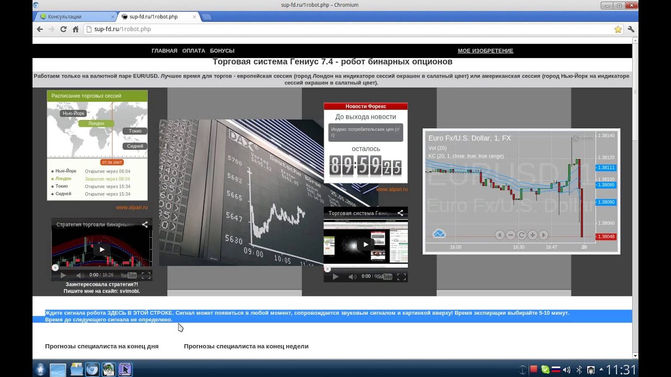This screenshot has width=671, height=377.
Task: Zoom in the EUR/USD chart
Action: (x=533, y=235)
